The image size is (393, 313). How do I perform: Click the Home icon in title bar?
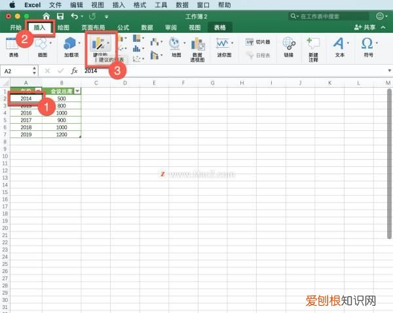click(46, 16)
